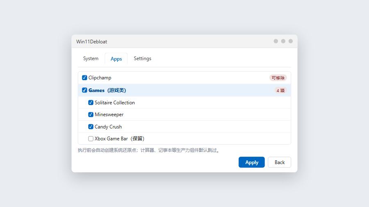369x207 pixels.
Task: Click the middle gray title bar dot
Action: click(x=283, y=41)
